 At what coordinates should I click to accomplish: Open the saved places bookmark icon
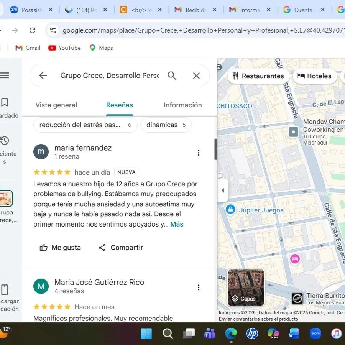5,102
